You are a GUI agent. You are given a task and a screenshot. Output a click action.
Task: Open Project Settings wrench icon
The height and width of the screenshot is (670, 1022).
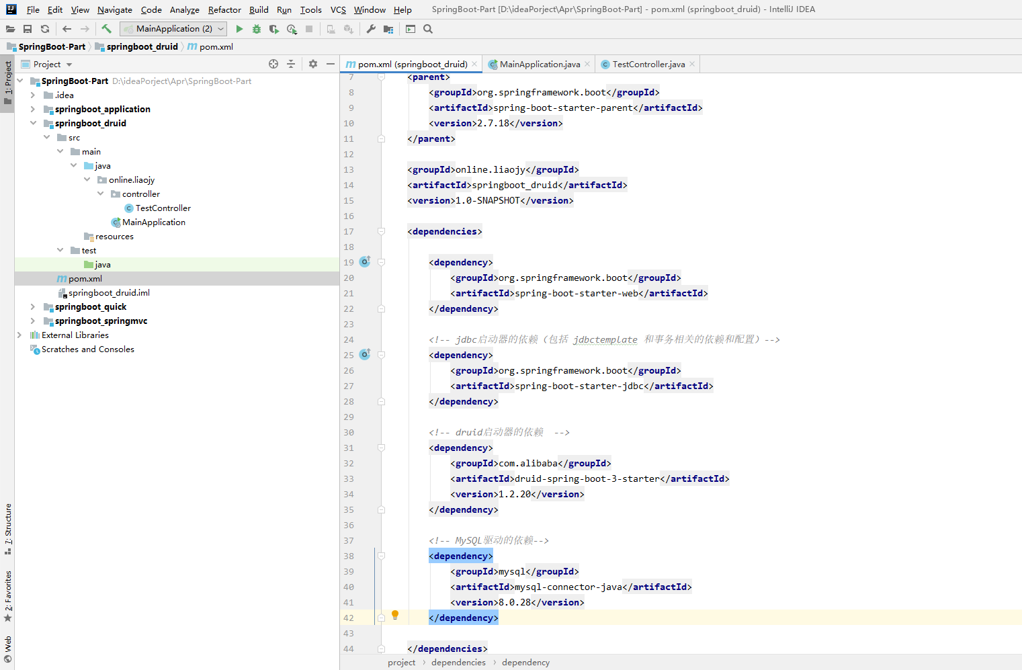point(371,29)
